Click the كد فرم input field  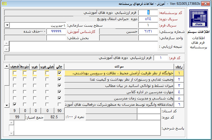tap(161, 58)
